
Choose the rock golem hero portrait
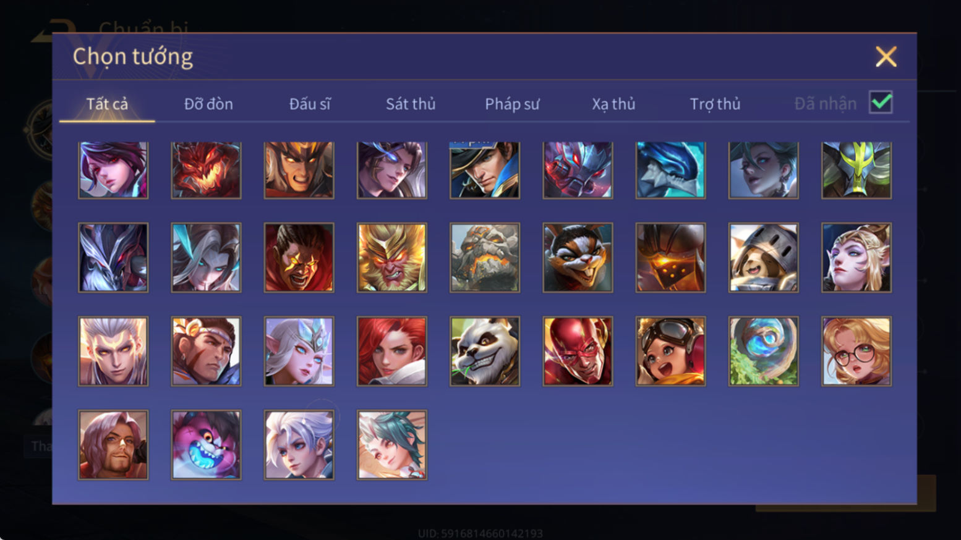pyautogui.click(x=485, y=258)
